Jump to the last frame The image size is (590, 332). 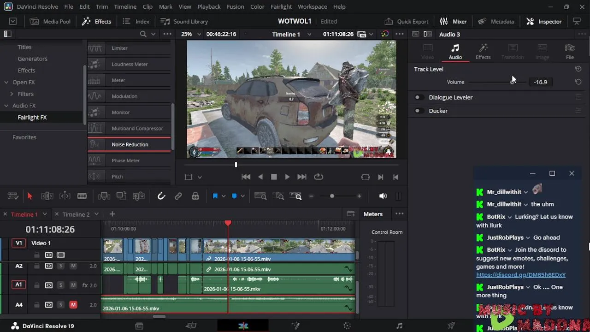click(x=302, y=177)
